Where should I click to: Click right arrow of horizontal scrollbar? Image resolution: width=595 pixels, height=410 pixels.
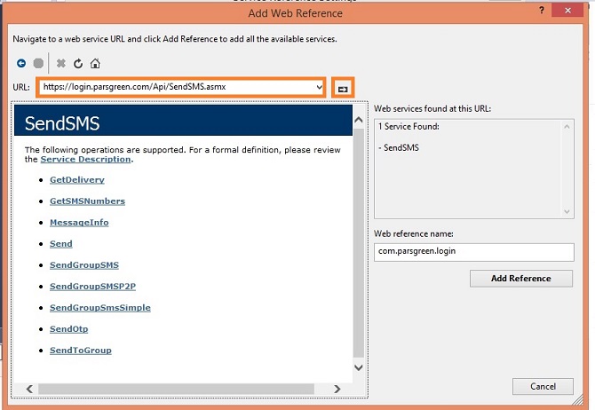pyautogui.click(x=337, y=389)
